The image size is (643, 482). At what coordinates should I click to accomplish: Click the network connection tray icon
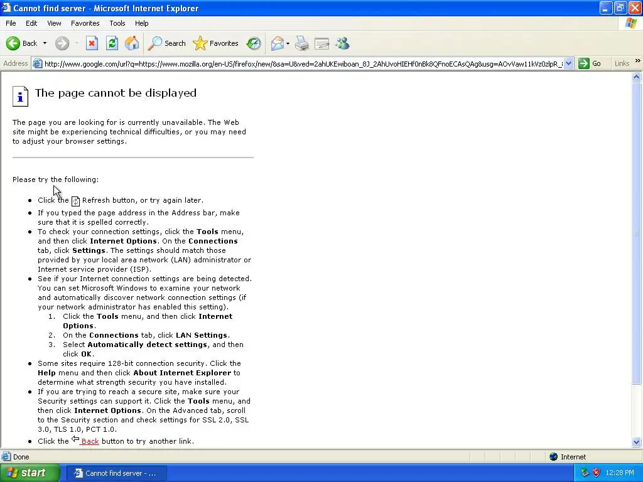pyautogui.click(x=585, y=473)
